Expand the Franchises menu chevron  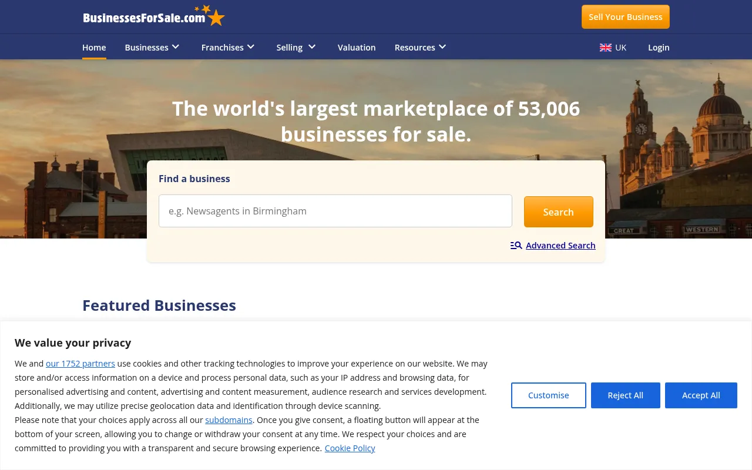251,47
